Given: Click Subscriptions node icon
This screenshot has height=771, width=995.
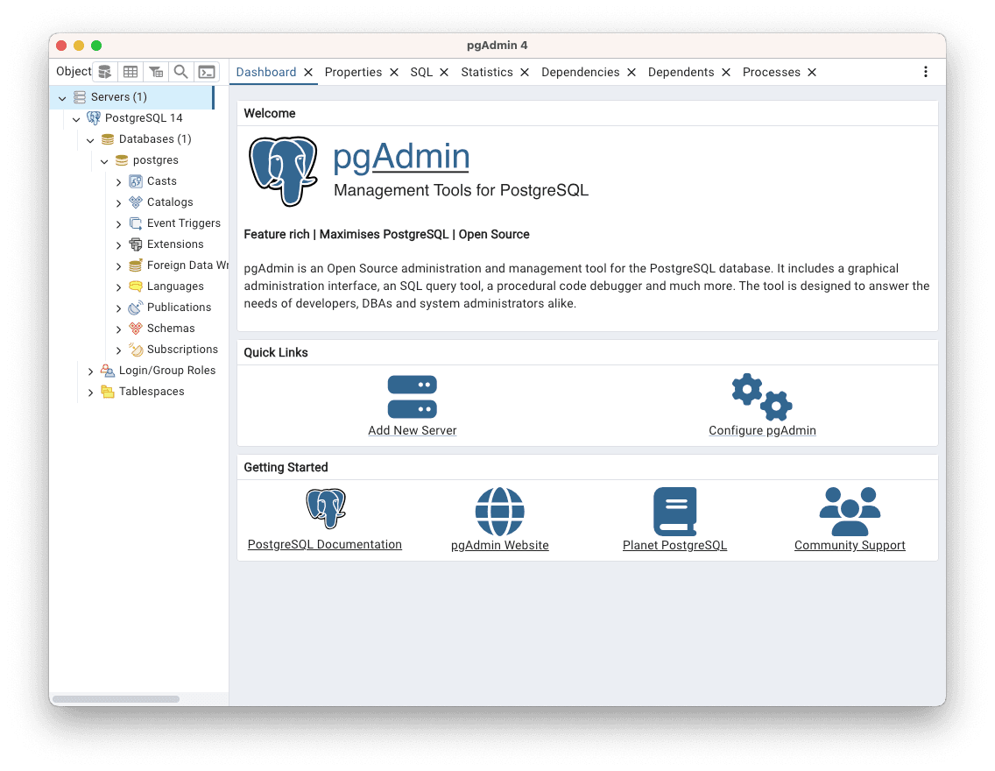Looking at the screenshot, I should tap(136, 349).
